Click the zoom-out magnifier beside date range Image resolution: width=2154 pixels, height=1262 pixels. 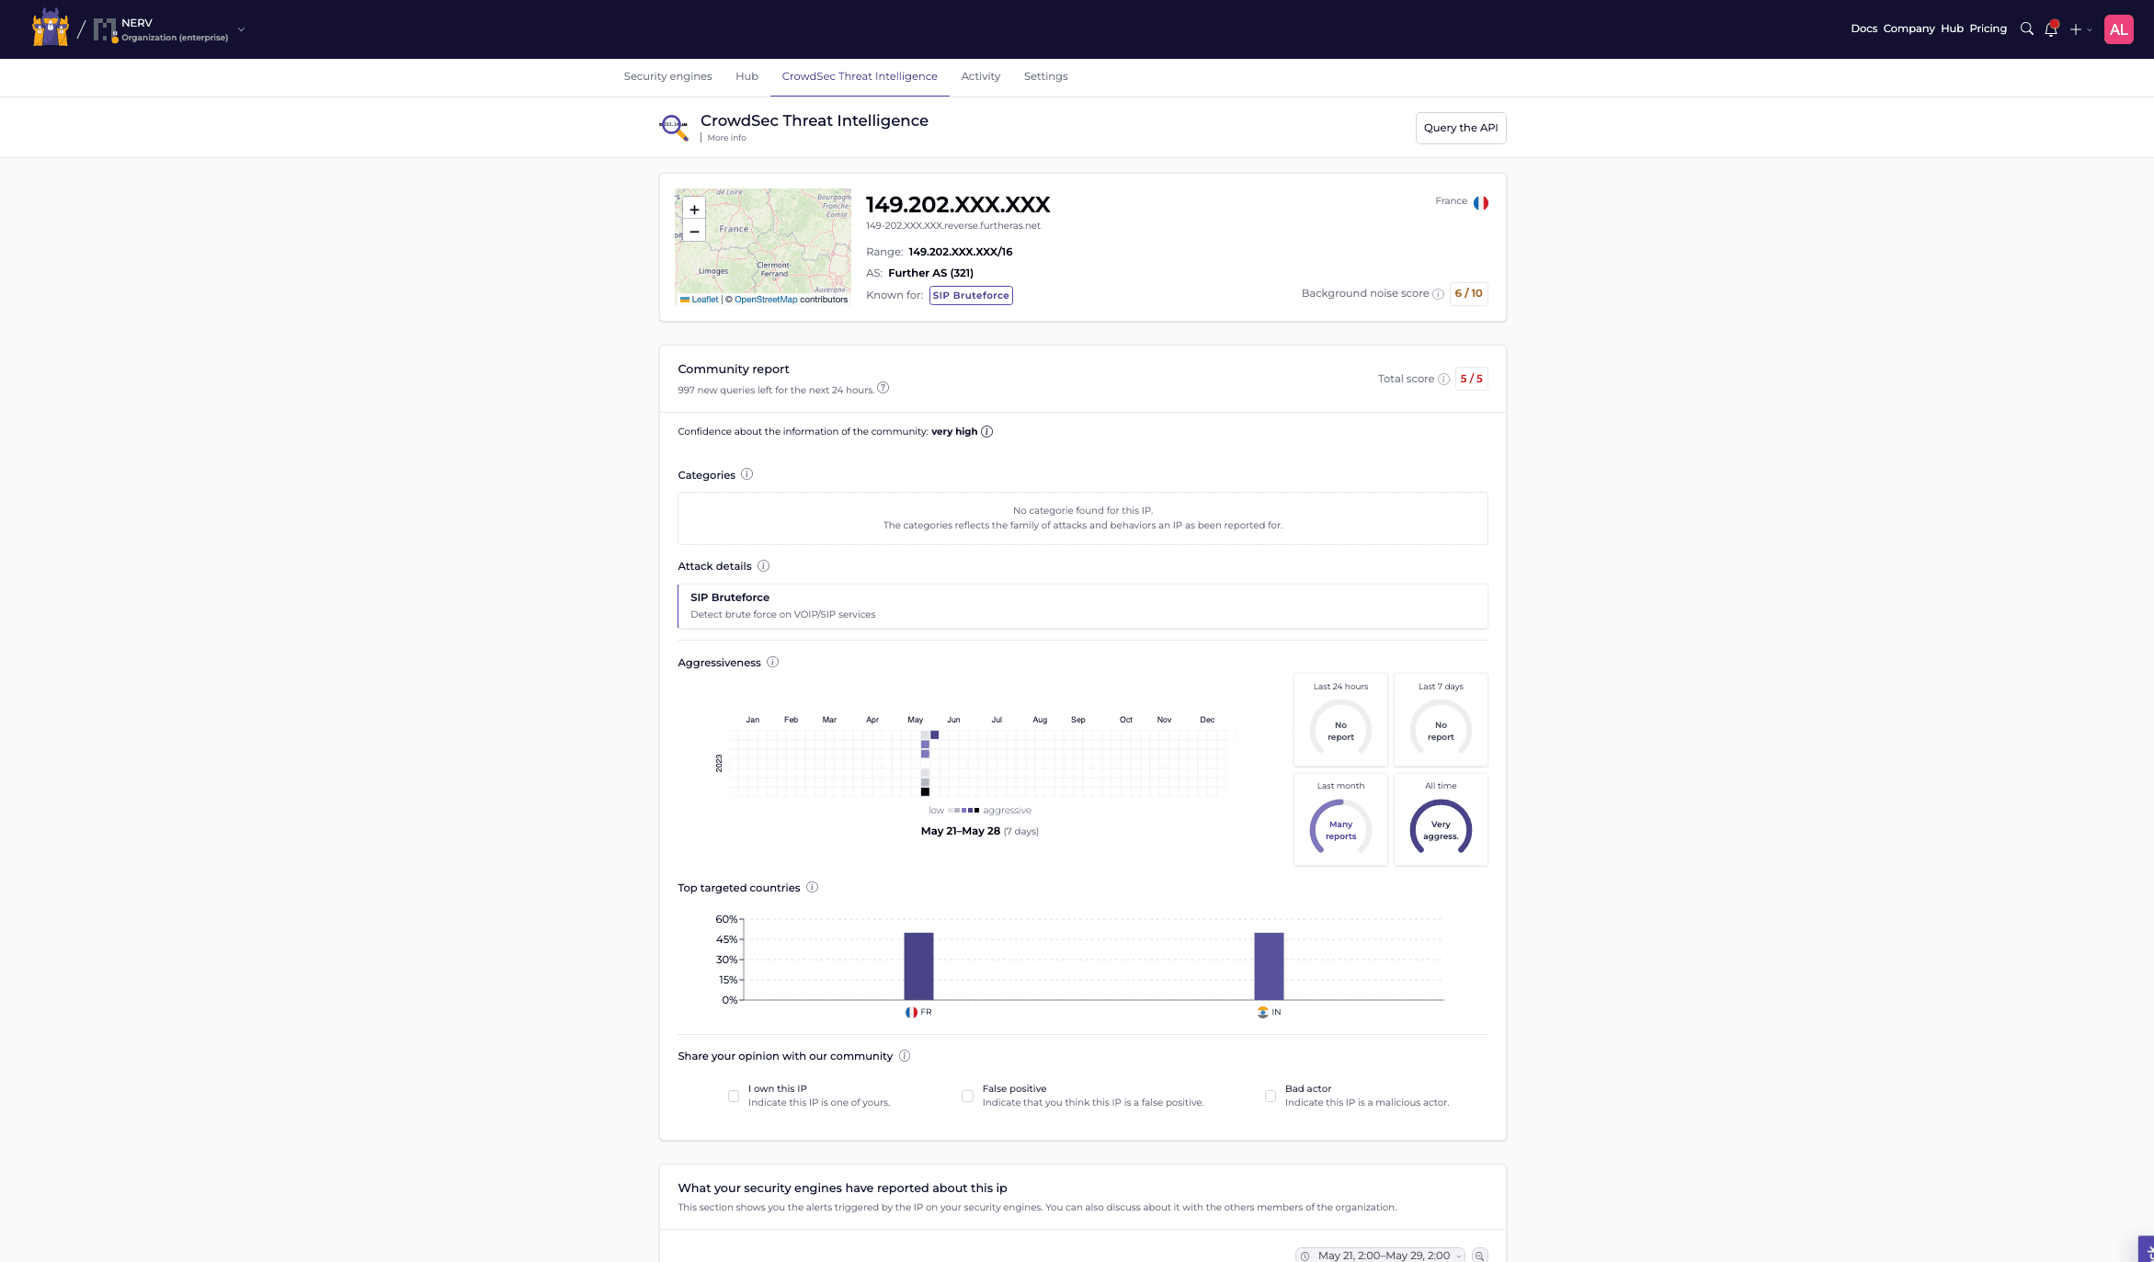(x=1479, y=1256)
